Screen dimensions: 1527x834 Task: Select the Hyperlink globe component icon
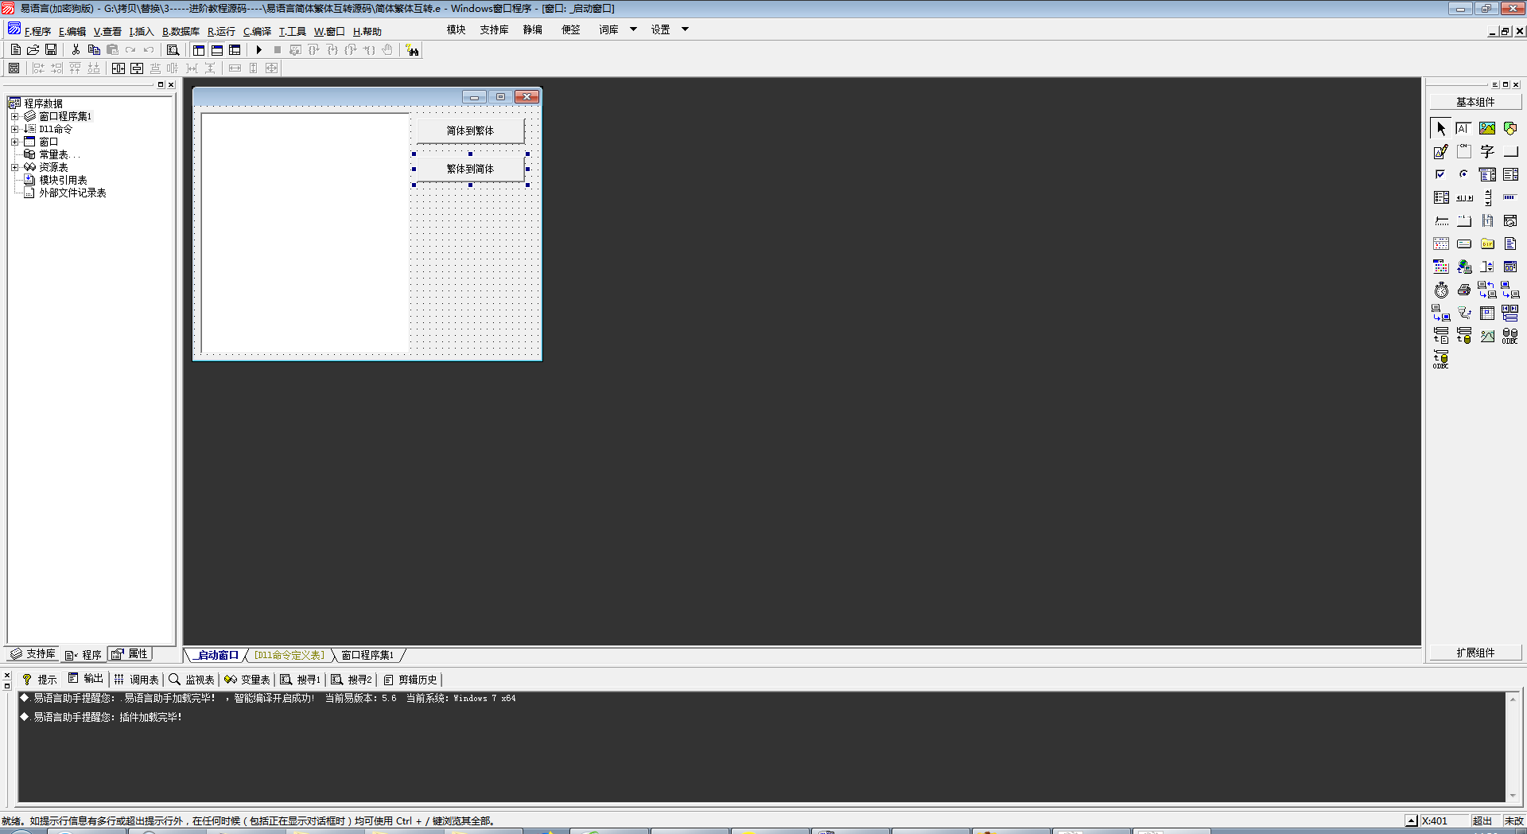pos(1463,267)
